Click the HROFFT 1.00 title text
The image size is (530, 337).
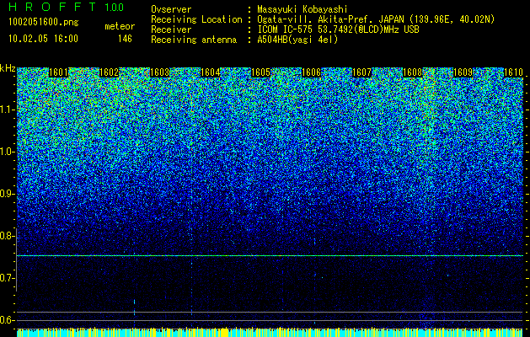coord(66,7)
